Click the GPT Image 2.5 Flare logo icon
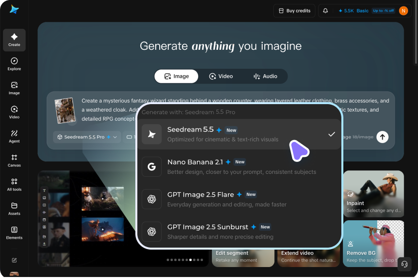The height and width of the screenshot is (279, 418). (152, 199)
